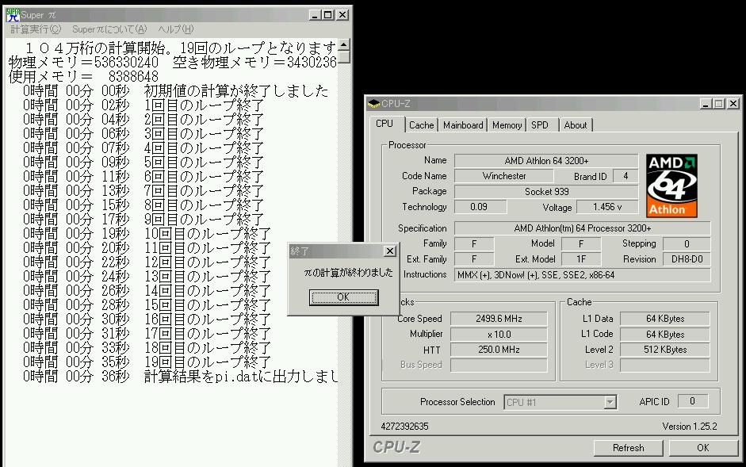Expand the Processor Selection dropdown arrow
746x467 pixels.
tap(610, 402)
